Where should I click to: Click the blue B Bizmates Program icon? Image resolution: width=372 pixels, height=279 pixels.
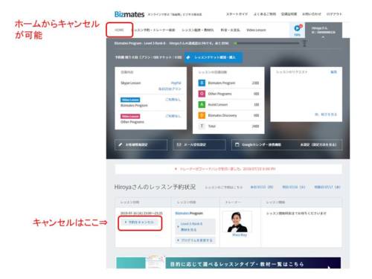pos(202,83)
